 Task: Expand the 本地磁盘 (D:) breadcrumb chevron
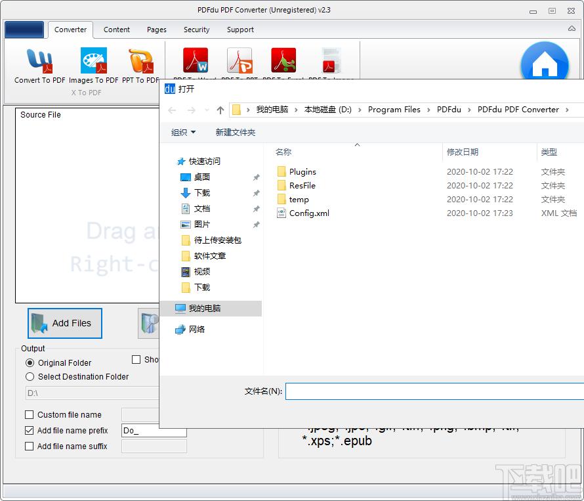tap(360, 110)
